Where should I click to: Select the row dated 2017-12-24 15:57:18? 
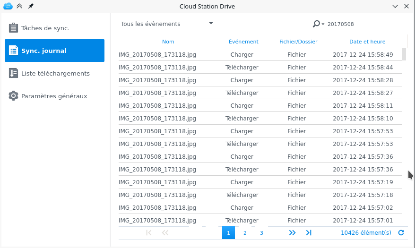click(x=260, y=195)
